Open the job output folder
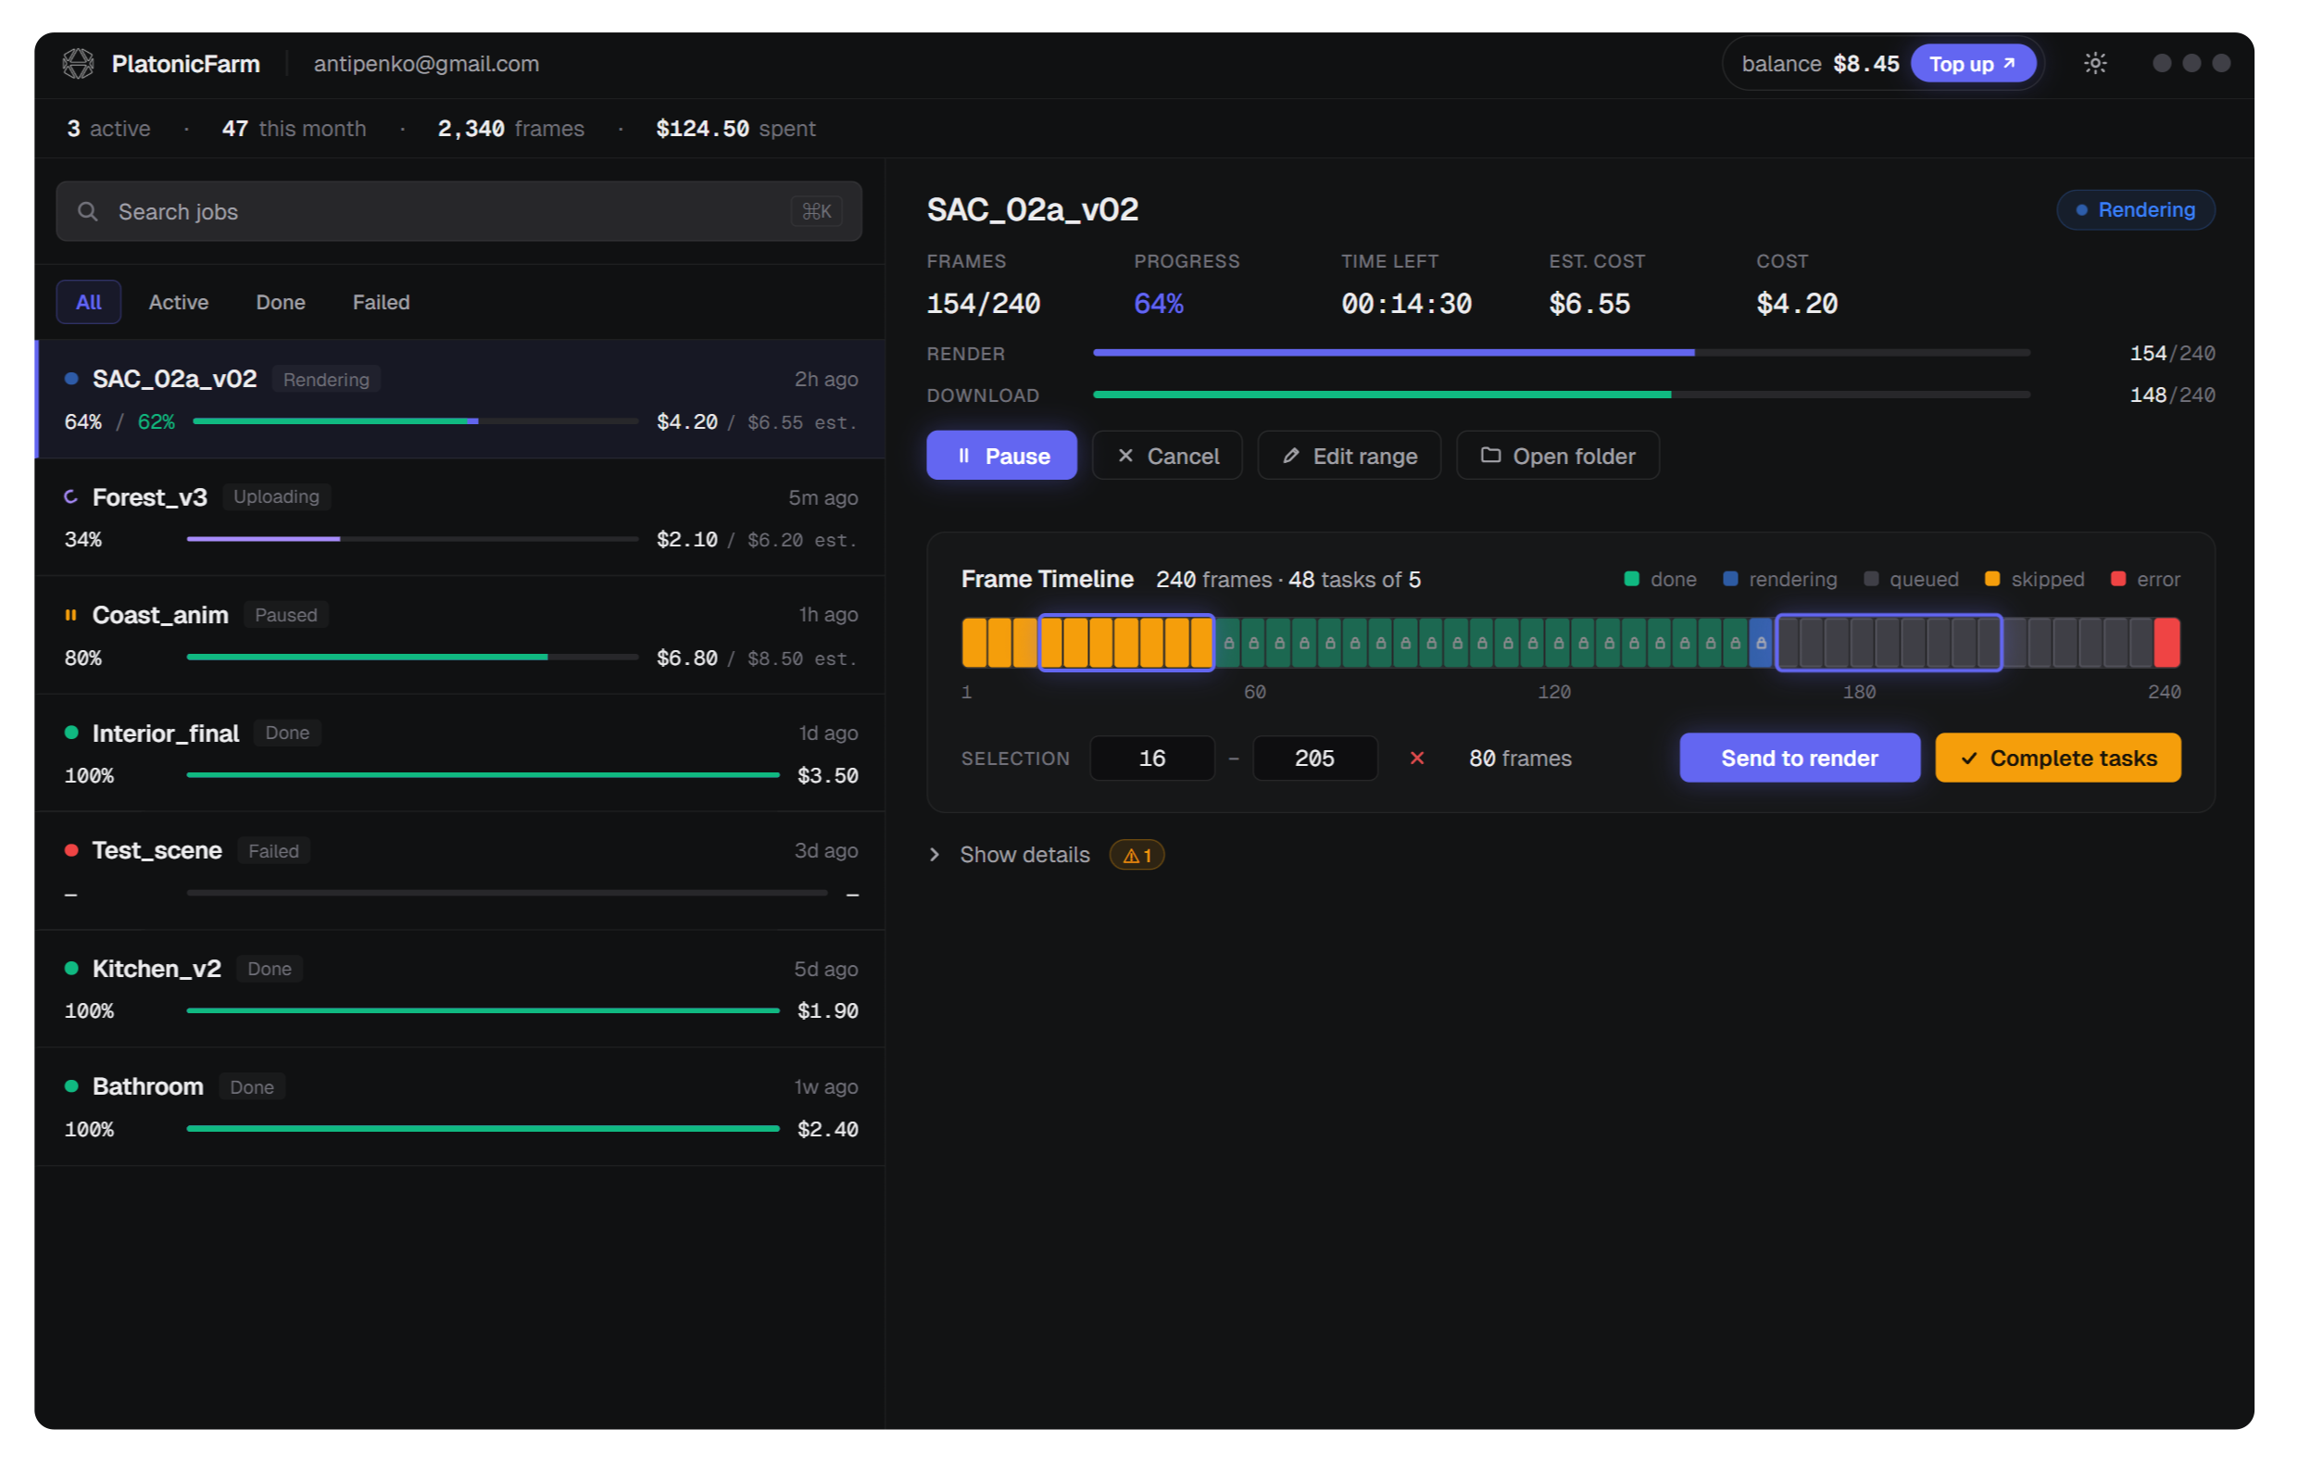This screenshot has width=2298, height=1467. tap(1559, 457)
